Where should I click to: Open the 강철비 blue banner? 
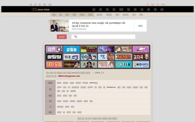coord(71,49)
